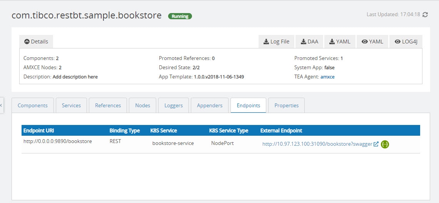
Task: Click the refresh icon next to Last Updated
Action: click(425, 15)
